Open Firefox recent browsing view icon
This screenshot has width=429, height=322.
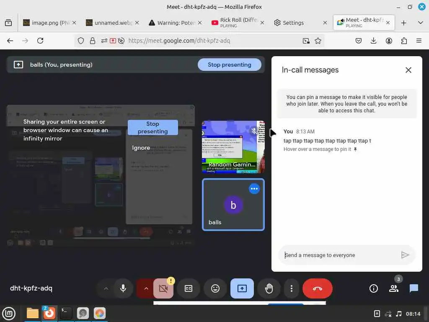(8, 23)
